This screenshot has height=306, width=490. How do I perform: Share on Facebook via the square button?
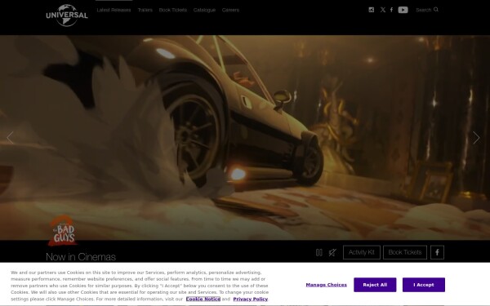(437, 252)
